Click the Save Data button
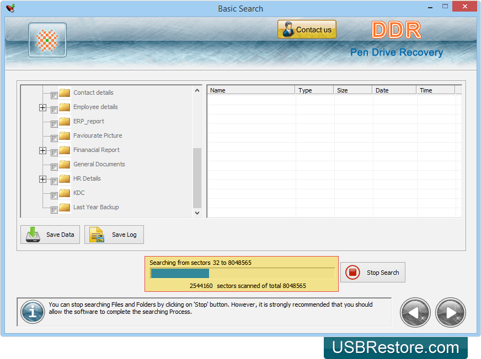481x359 pixels. coord(50,235)
